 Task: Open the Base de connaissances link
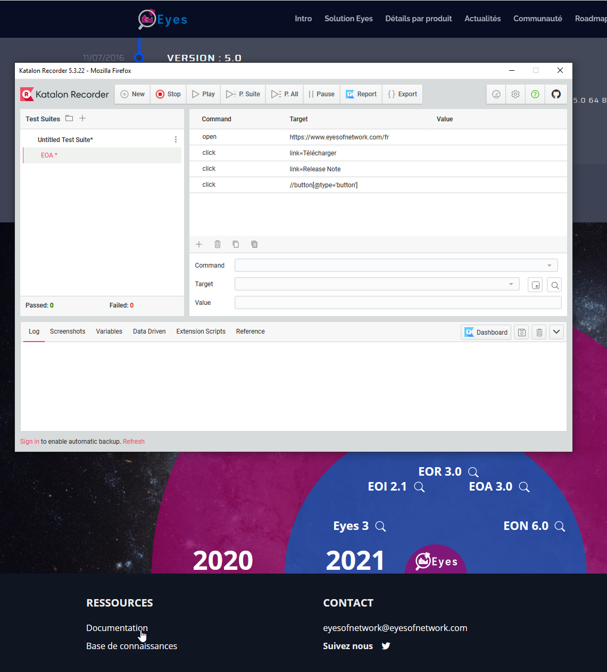tap(131, 646)
